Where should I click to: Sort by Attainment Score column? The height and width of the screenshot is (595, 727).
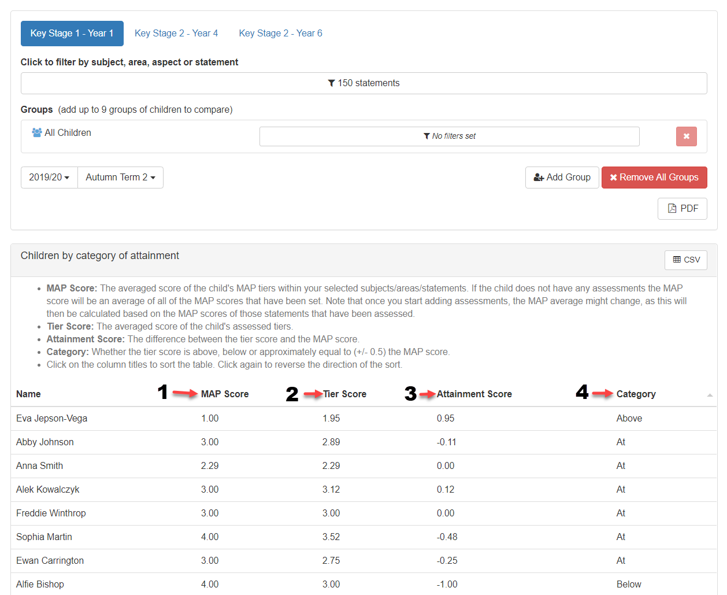[474, 394]
